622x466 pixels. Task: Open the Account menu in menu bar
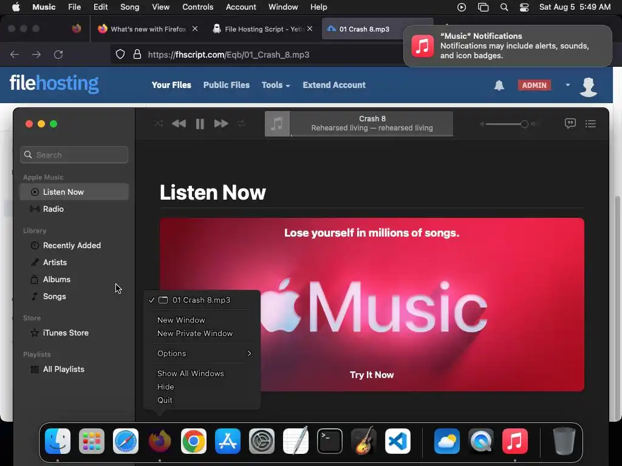[x=241, y=7]
